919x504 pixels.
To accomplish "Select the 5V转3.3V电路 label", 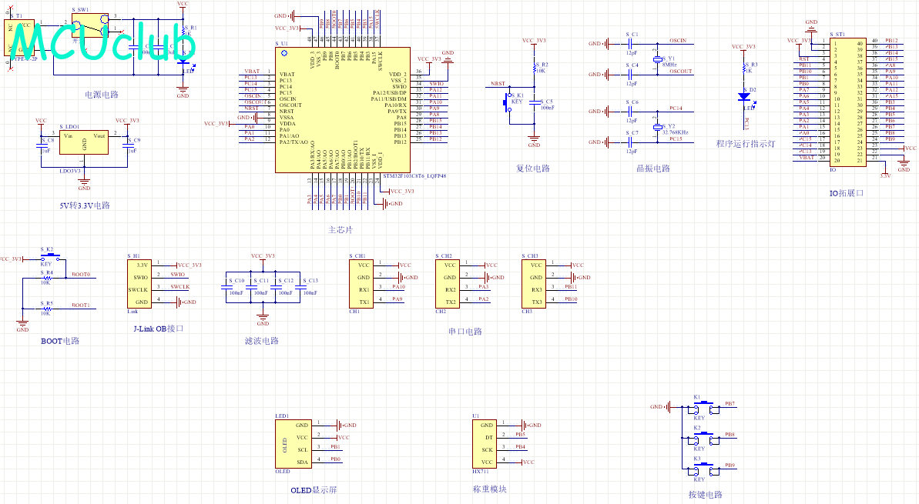I will click(85, 205).
